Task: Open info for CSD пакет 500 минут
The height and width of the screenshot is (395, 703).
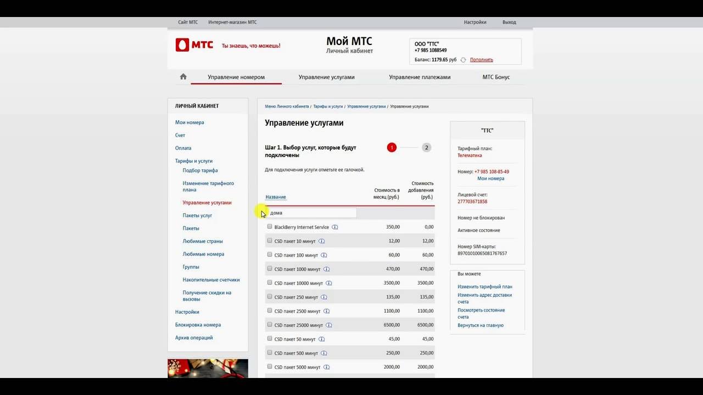Action: 324,353
